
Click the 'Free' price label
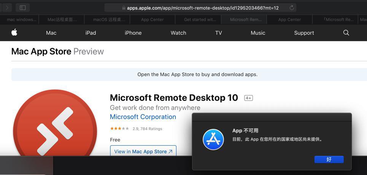[115, 140]
